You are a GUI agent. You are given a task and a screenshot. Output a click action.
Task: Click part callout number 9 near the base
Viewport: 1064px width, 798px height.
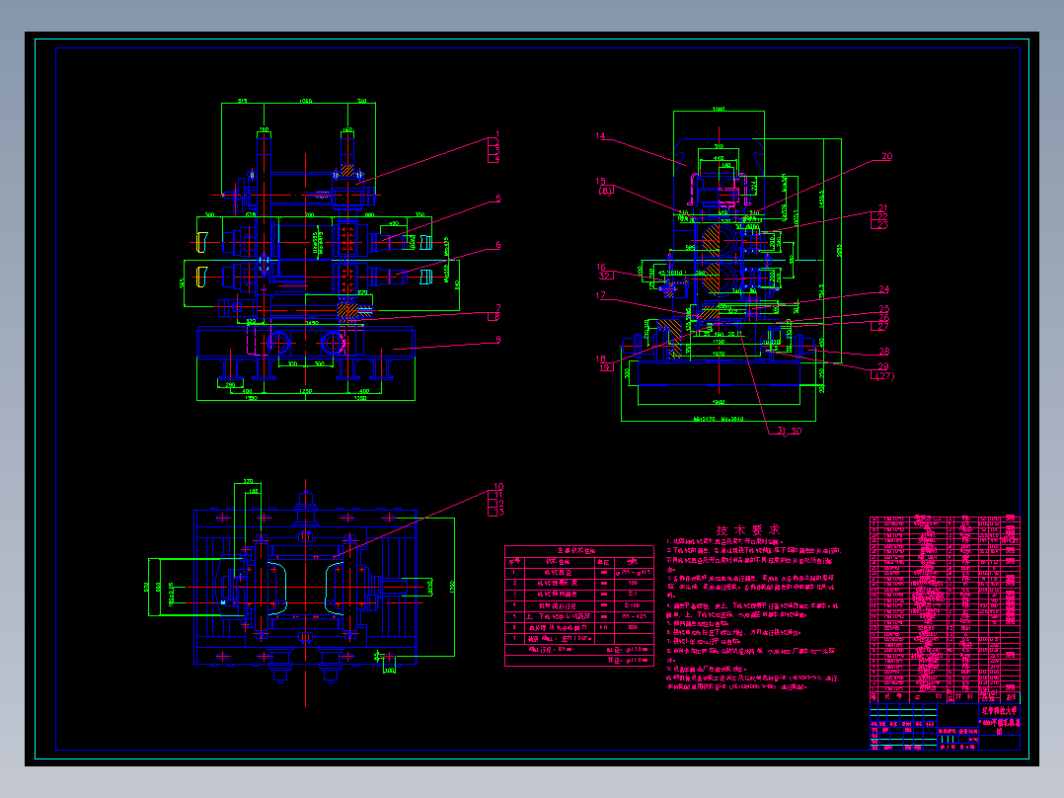(x=498, y=340)
